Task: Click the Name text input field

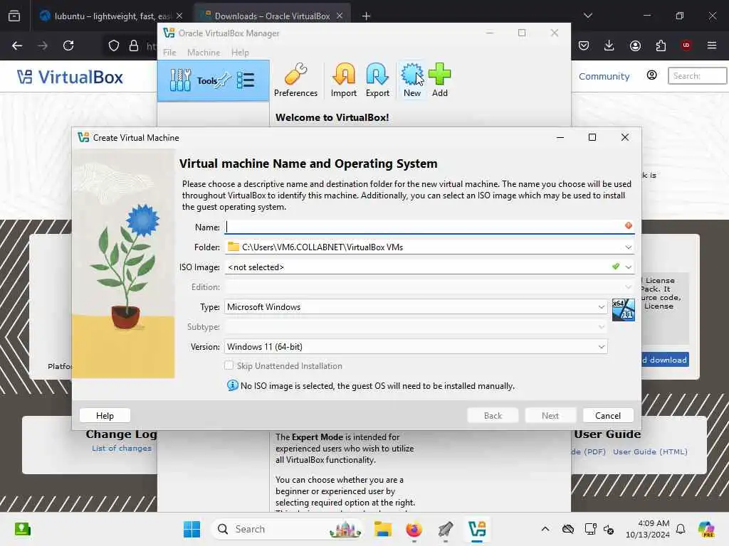Action: point(429,227)
